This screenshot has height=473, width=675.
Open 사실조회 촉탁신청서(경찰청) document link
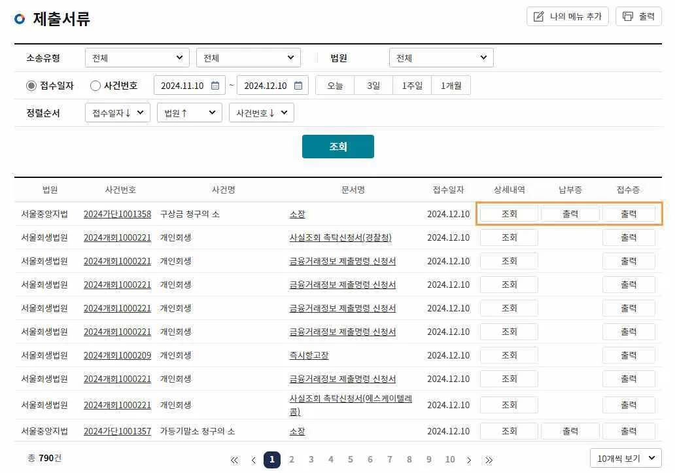[340, 237]
